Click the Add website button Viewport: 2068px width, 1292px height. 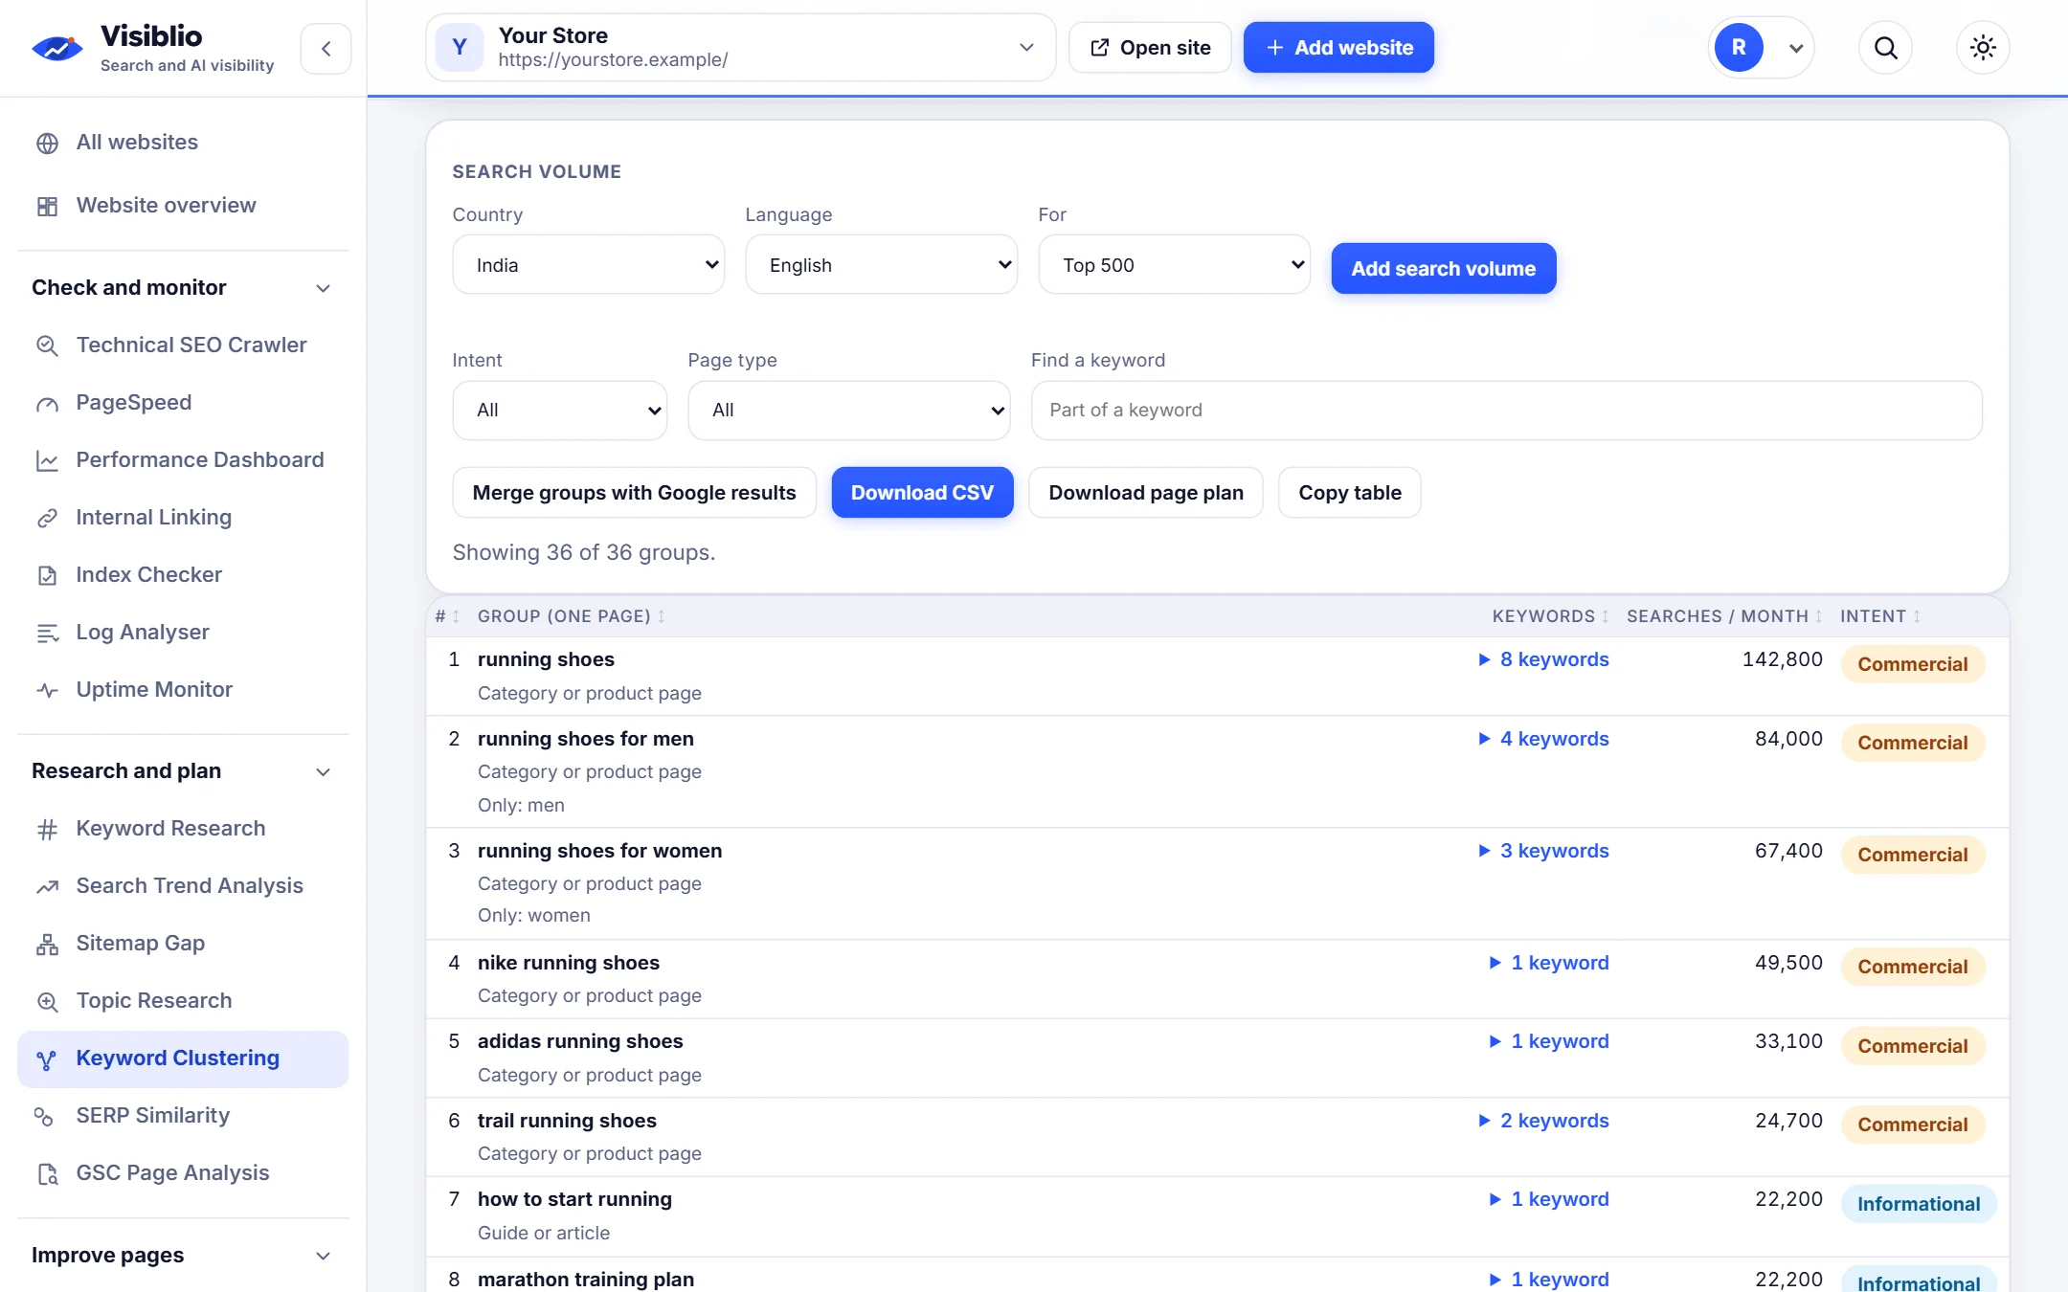tap(1338, 48)
